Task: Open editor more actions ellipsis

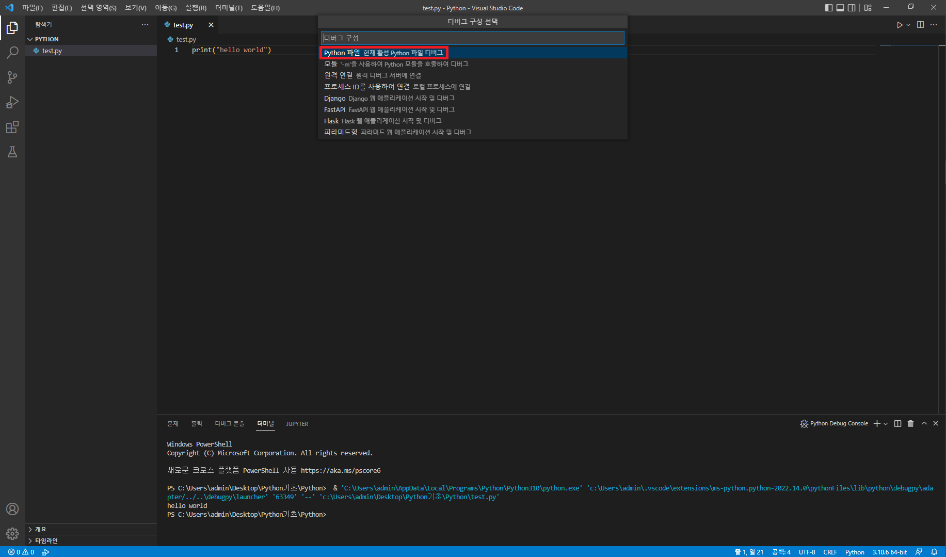Action: [x=934, y=25]
